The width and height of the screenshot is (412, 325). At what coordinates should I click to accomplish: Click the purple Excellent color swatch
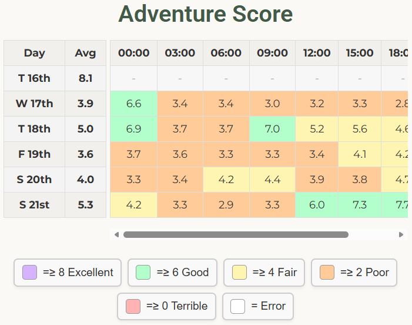pyautogui.click(x=29, y=273)
